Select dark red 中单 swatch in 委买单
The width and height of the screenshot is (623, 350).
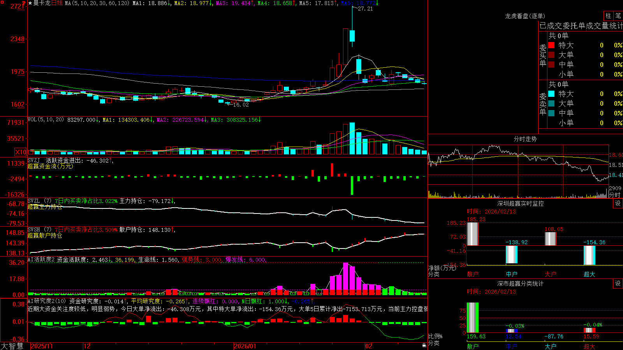click(x=551, y=65)
